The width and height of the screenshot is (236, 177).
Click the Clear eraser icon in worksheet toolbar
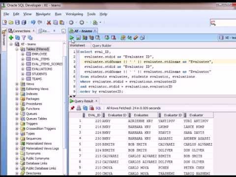pyautogui.click(x=136, y=38)
